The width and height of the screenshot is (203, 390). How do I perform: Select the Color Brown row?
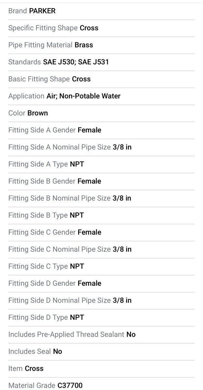click(101, 113)
